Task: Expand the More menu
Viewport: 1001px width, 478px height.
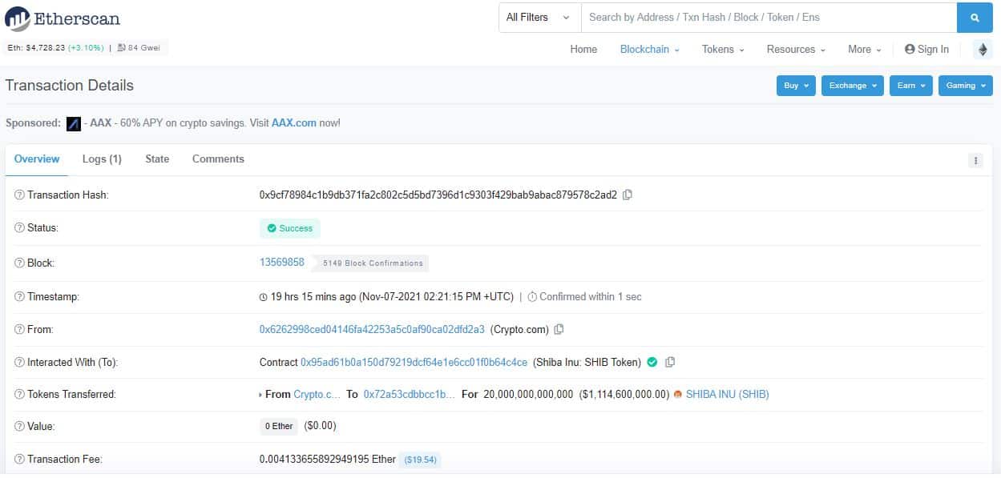Action: coord(865,50)
